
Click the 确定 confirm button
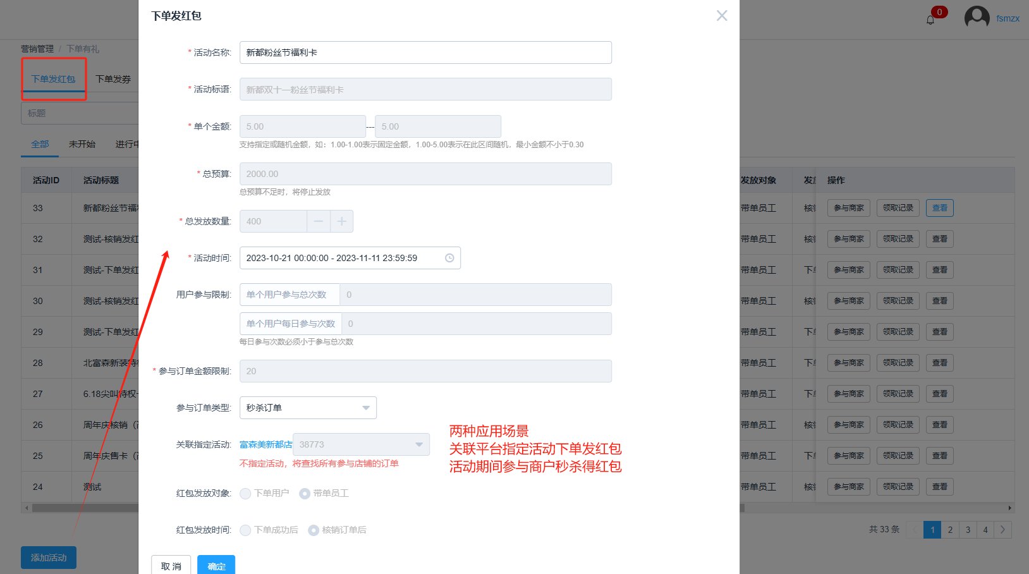coord(216,566)
